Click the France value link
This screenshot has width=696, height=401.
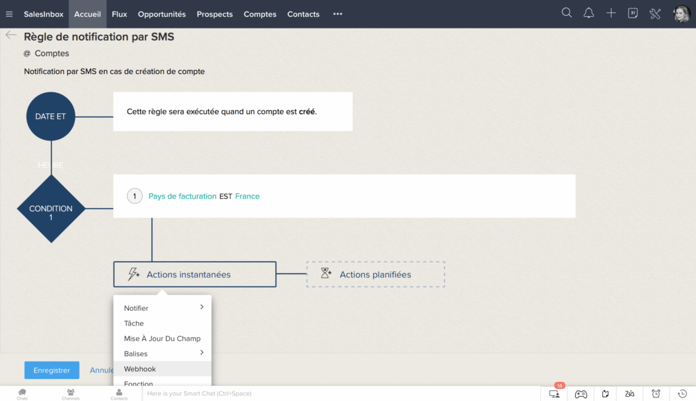click(x=247, y=196)
